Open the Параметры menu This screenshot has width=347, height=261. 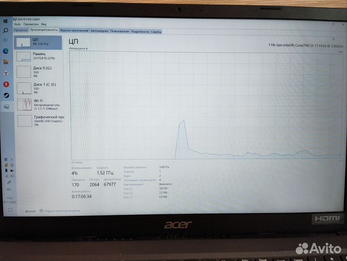[x=31, y=24]
